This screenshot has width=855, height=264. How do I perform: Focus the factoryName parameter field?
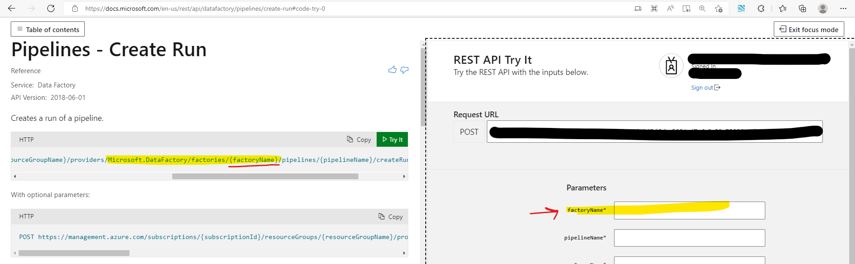689,210
